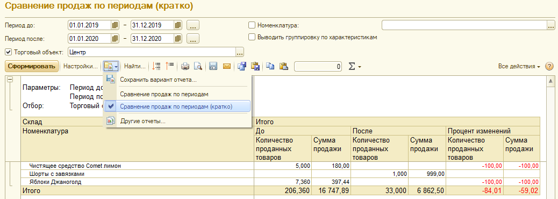Click the Сформировать button
This screenshot has height=199, width=558.
[x=32, y=66]
